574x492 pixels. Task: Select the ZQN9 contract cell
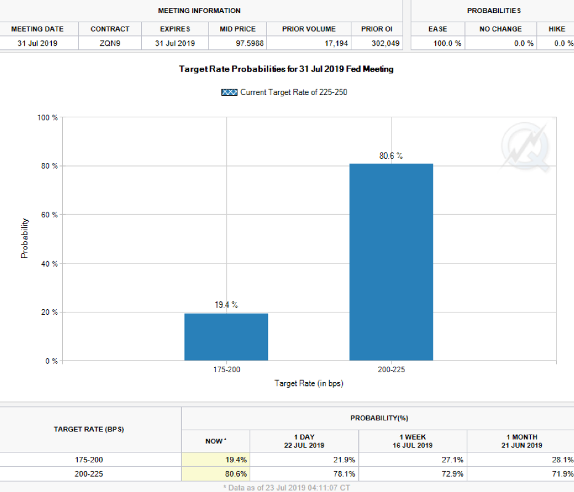click(110, 43)
